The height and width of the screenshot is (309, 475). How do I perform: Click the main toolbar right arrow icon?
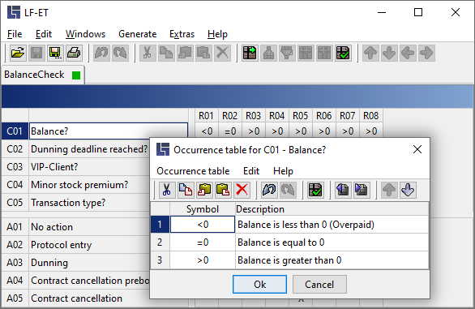(426, 53)
